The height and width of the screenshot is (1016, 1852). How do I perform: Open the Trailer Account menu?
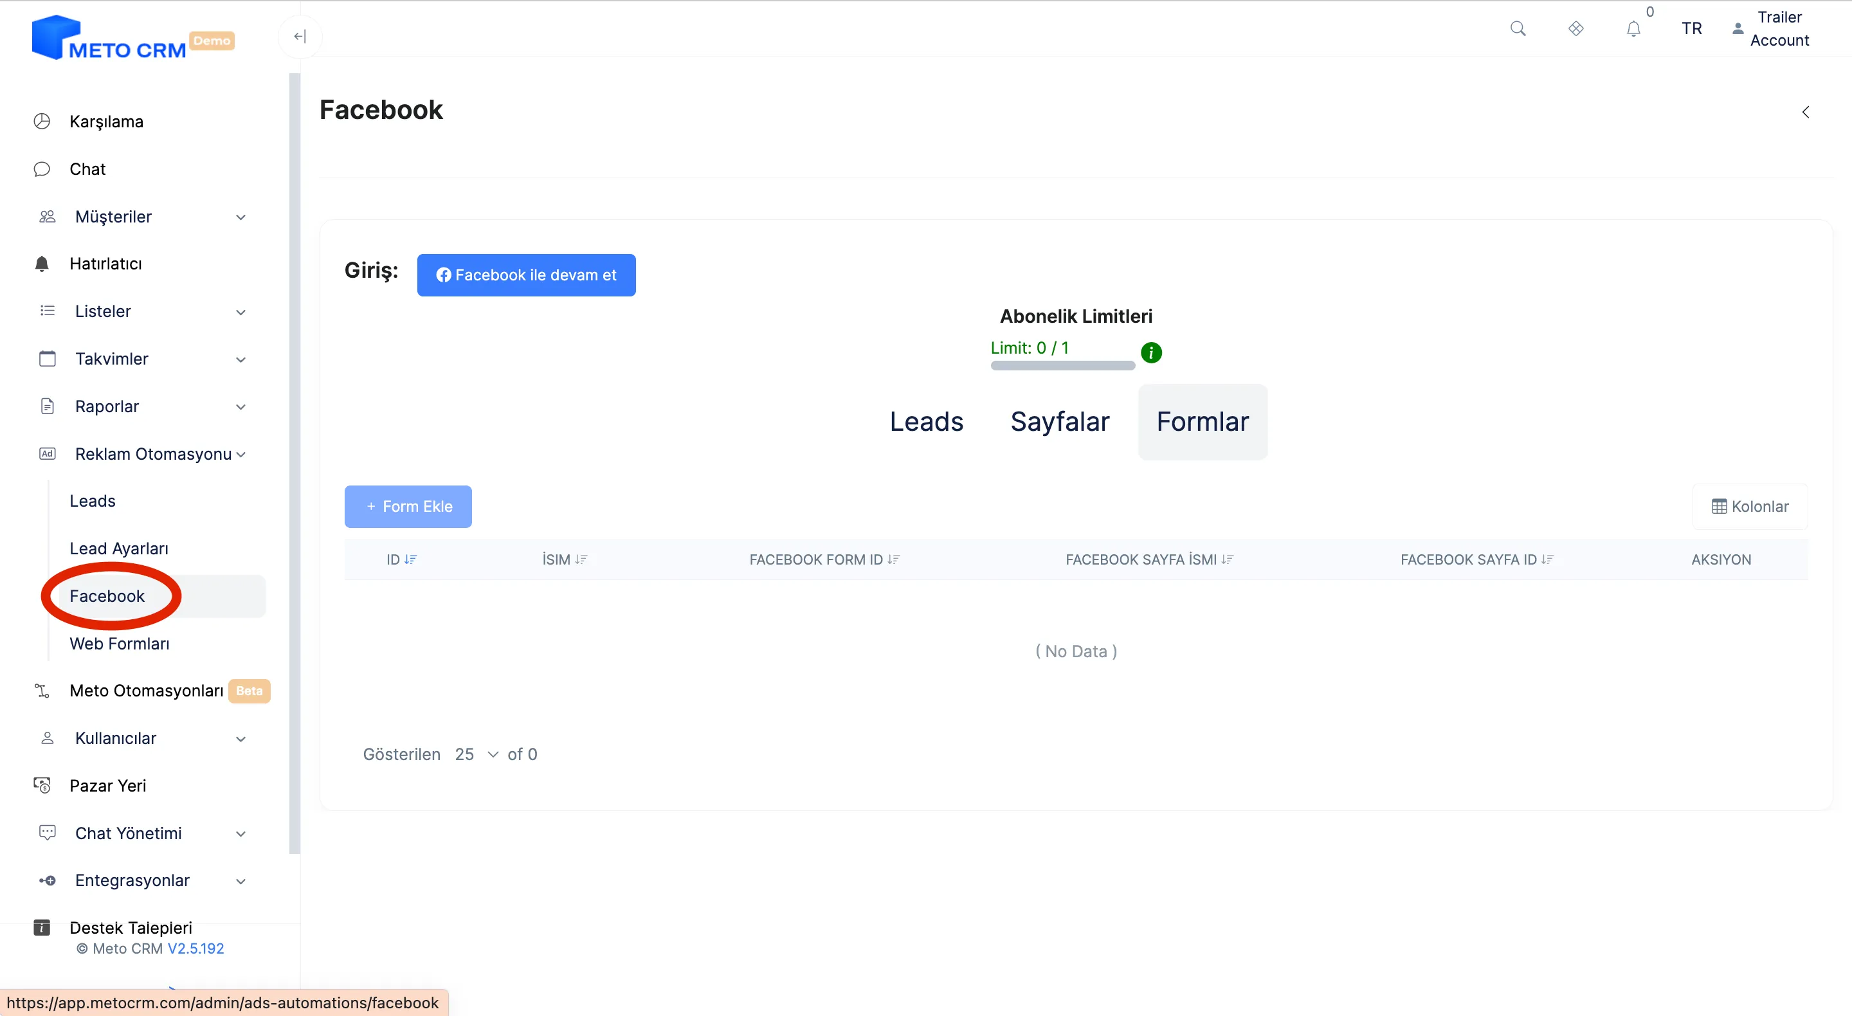coord(1779,29)
